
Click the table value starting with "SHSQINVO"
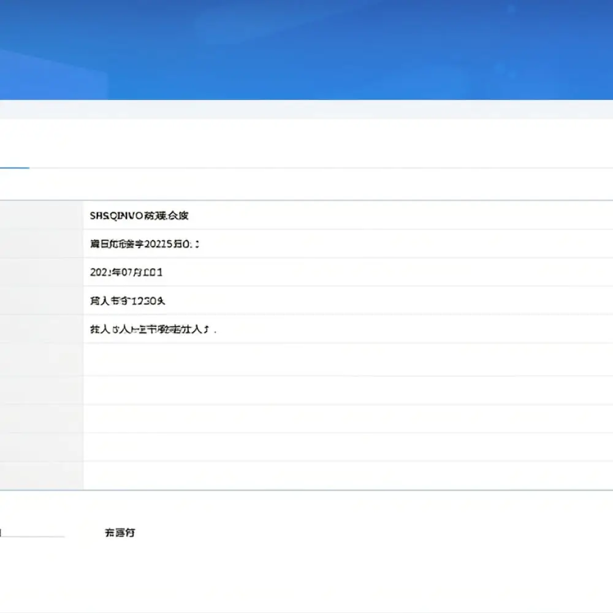pyautogui.click(x=139, y=215)
